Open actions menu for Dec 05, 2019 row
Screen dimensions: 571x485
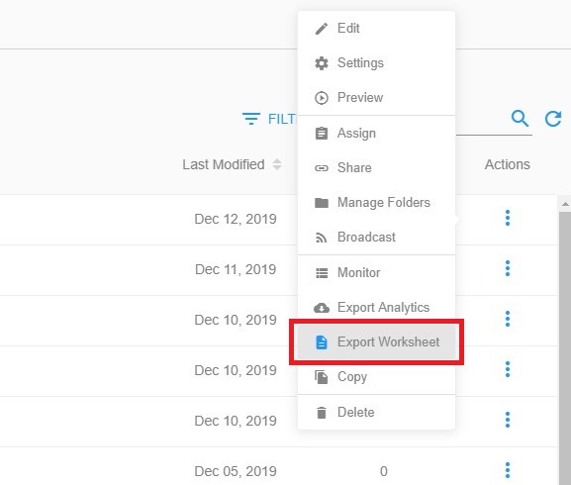[508, 470]
